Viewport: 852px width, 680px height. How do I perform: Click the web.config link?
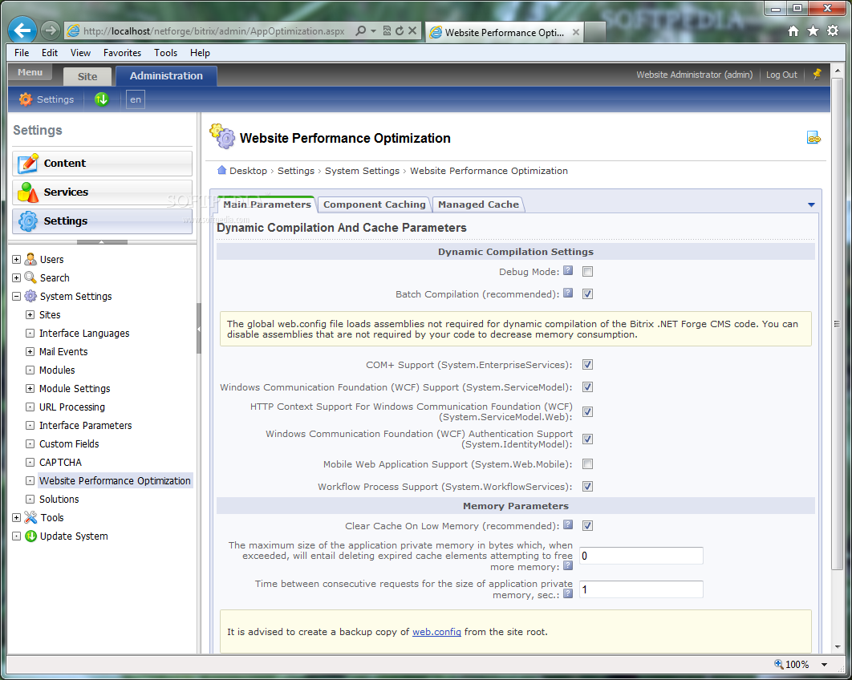click(436, 632)
